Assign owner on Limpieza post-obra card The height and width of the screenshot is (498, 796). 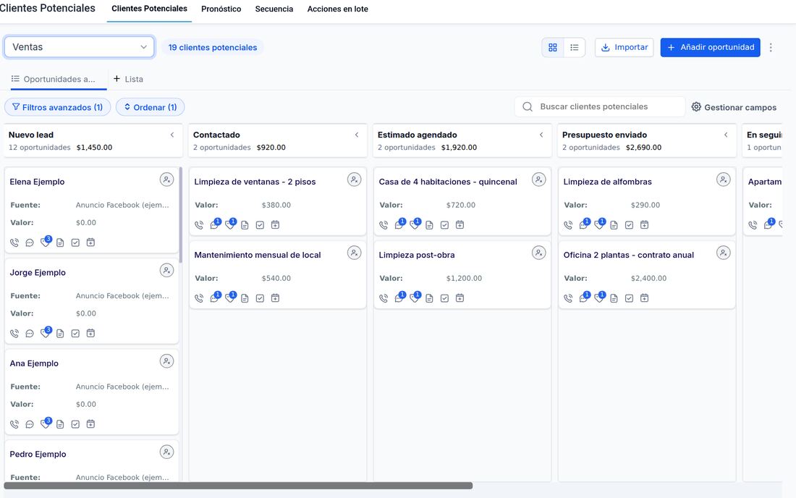coord(538,253)
